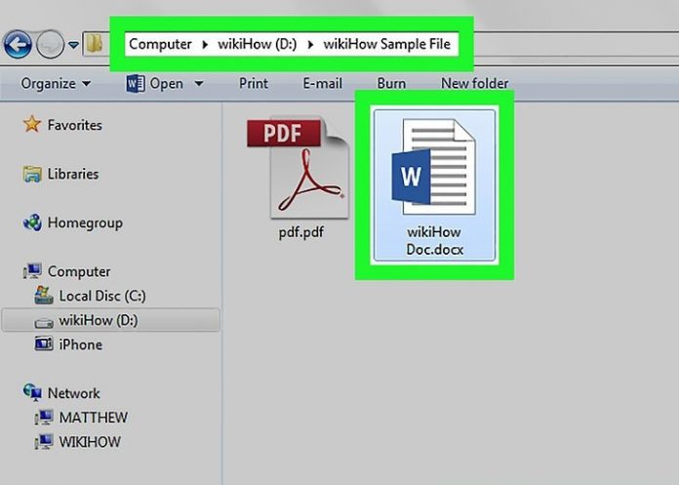Click the folder icon in address bar
This screenshot has height=485, width=679.
(95, 44)
